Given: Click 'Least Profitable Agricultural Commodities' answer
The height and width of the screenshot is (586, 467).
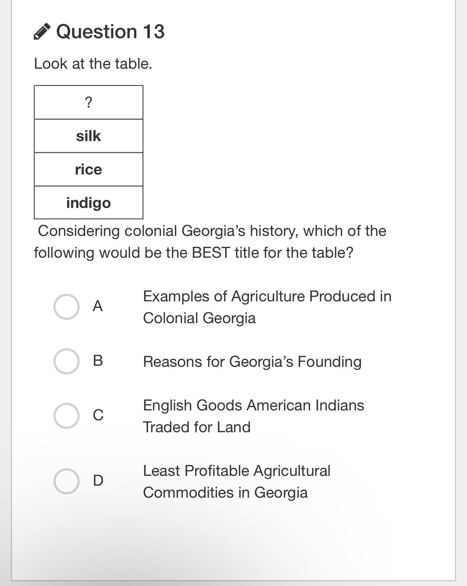Looking at the screenshot, I should tap(236, 481).
